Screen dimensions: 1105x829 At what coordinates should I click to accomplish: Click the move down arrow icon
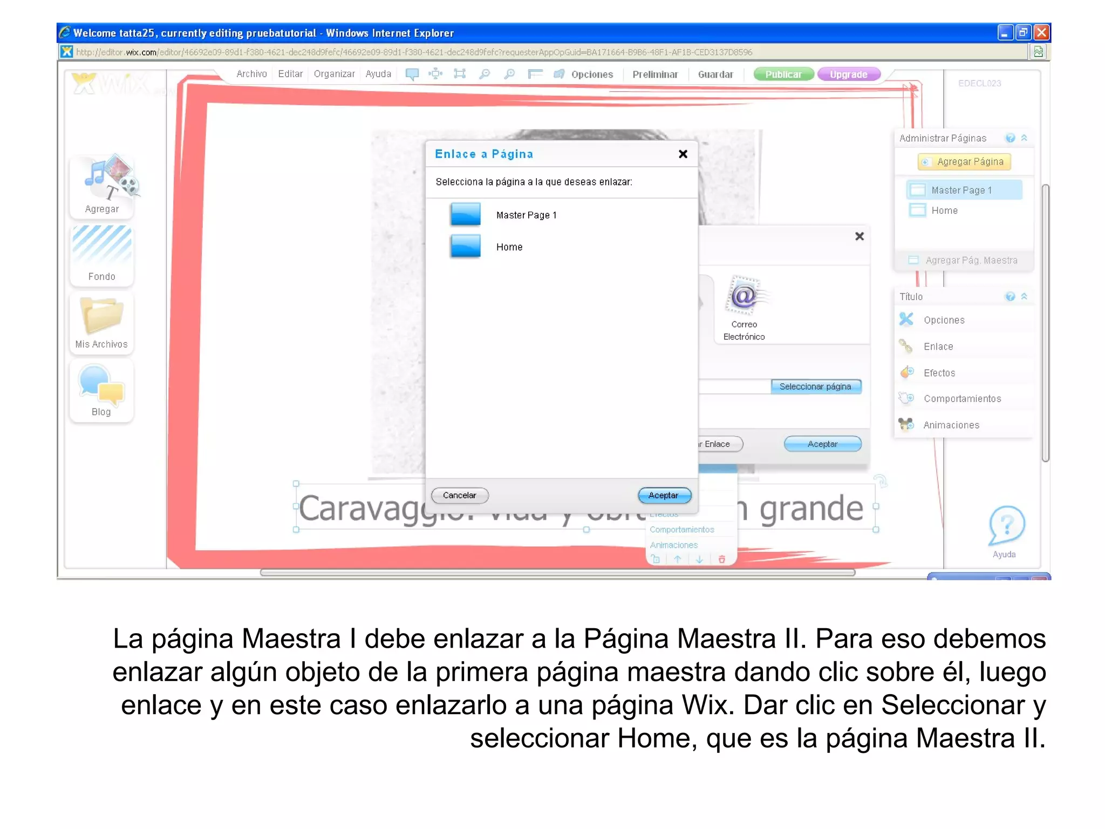click(699, 559)
